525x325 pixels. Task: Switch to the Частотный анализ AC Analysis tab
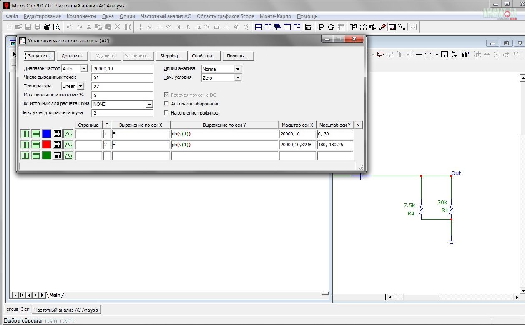(x=66, y=310)
